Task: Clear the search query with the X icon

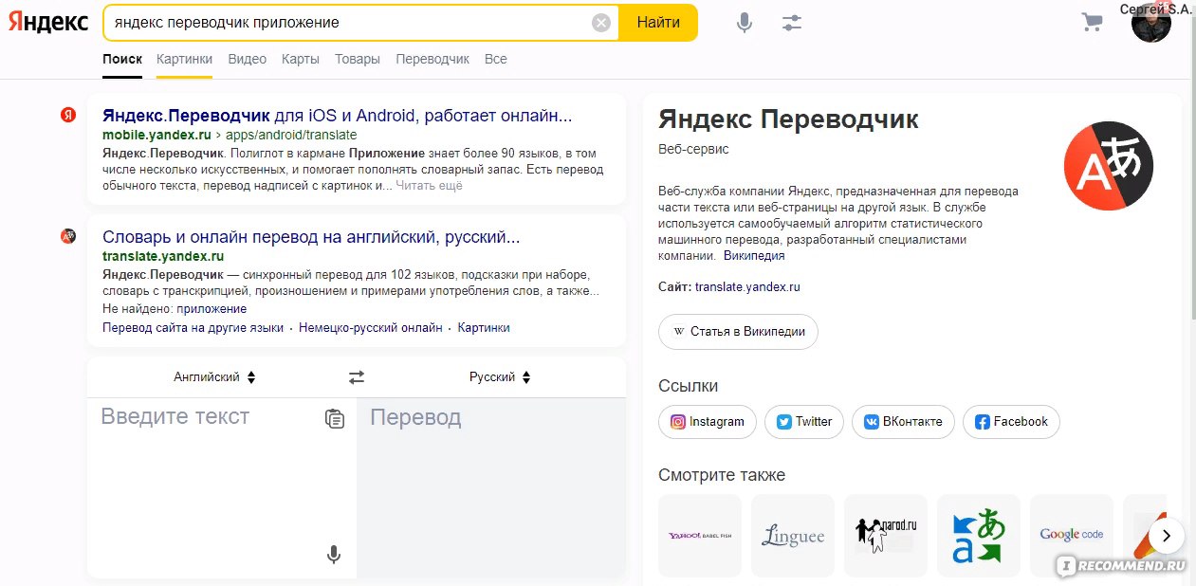Action: (x=601, y=23)
